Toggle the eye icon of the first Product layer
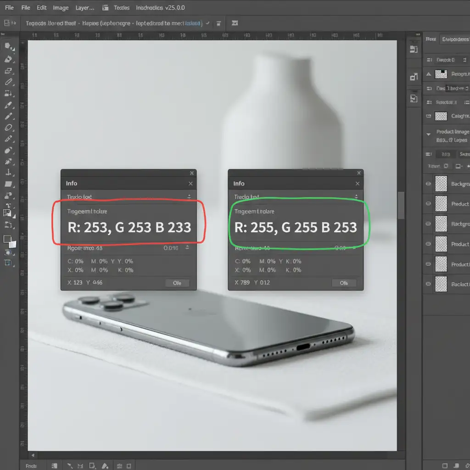 429,204
